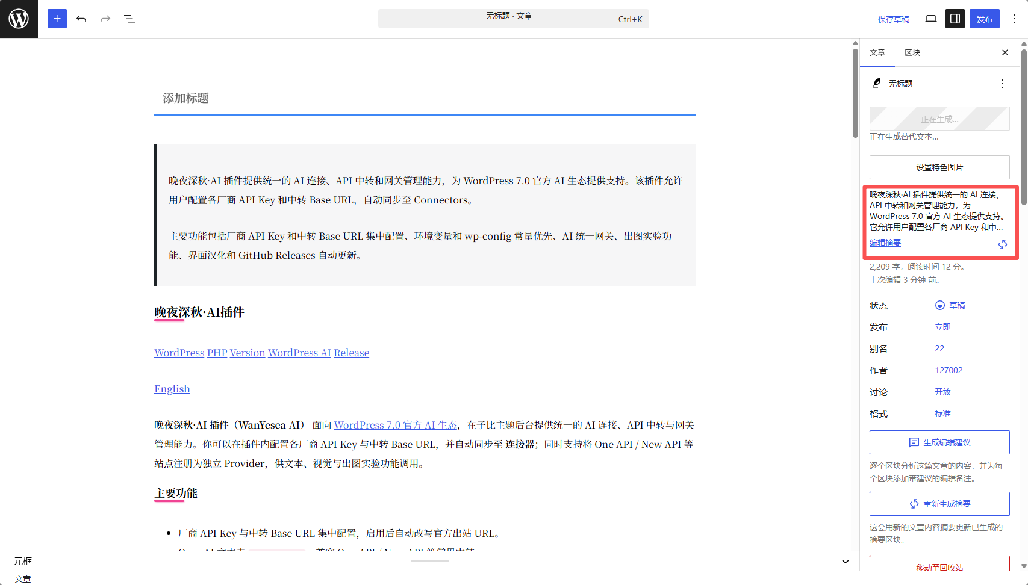Click the 添加标题 title field
Screen dimensions: 1028x585
[x=425, y=98]
